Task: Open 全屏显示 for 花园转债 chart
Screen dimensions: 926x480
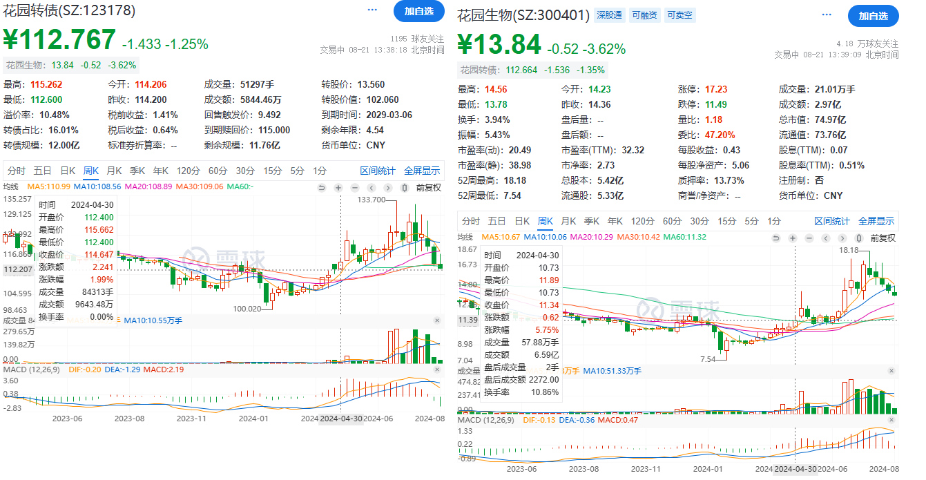Action: pos(422,171)
